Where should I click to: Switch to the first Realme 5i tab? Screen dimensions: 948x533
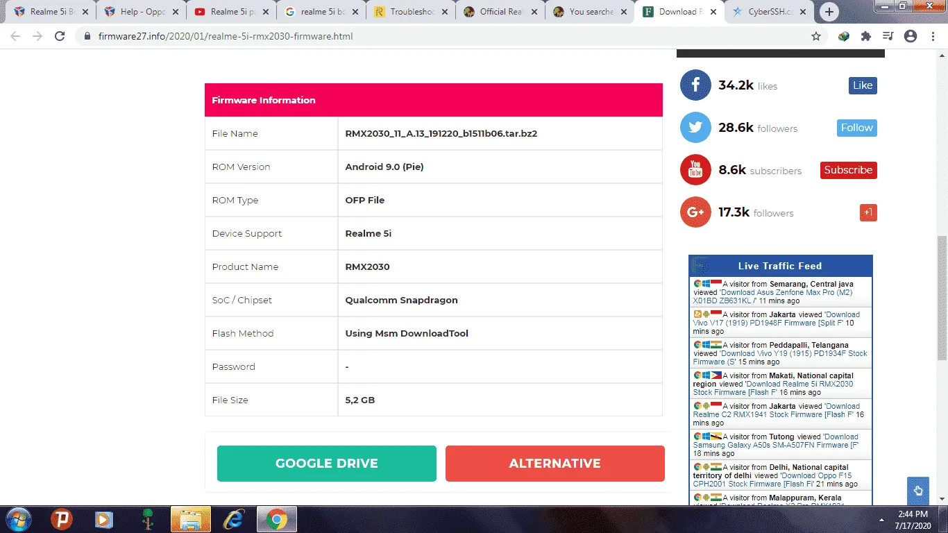[49, 12]
